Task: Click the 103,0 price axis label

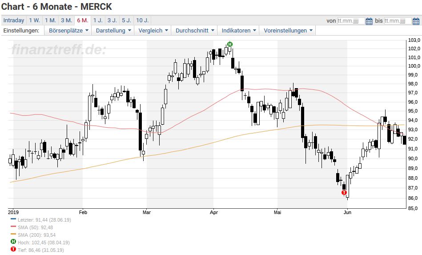Action: point(414,40)
